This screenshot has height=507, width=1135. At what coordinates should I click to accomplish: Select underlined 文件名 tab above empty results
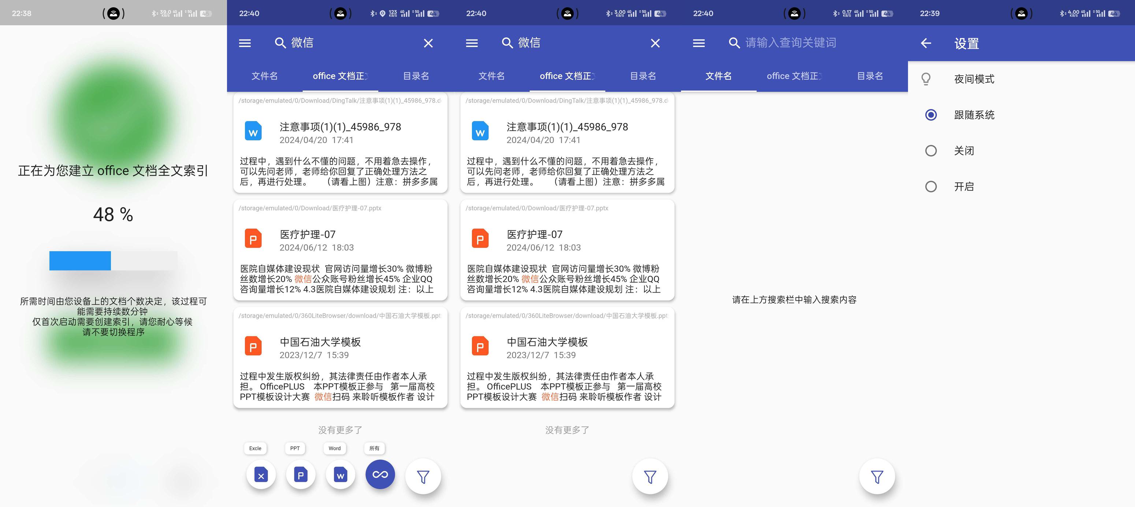pos(718,76)
